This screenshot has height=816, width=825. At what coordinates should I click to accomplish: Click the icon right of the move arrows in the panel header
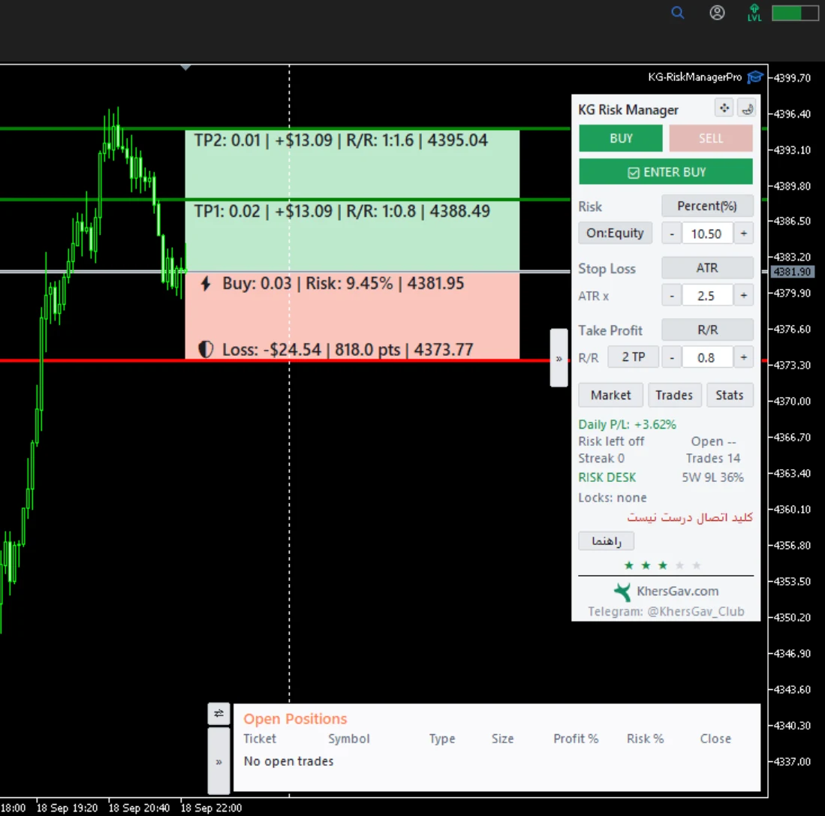[747, 108]
